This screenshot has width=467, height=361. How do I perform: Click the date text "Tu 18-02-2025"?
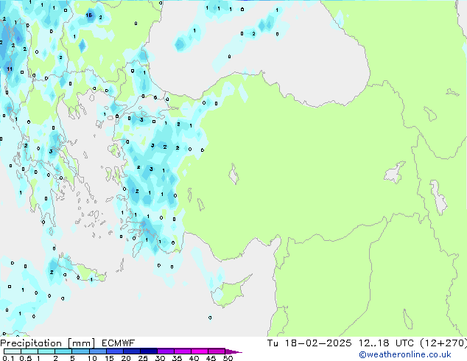click(309, 343)
